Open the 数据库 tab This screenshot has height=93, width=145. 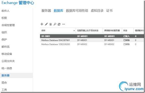click(x=59, y=11)
